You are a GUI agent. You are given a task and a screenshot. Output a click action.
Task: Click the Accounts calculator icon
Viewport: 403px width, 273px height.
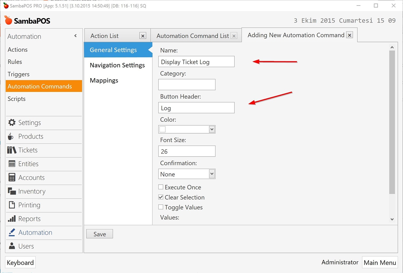[x=12, y=177]
